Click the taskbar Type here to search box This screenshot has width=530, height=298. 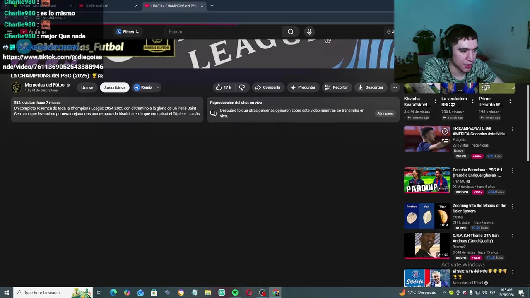tap(53, 293)
